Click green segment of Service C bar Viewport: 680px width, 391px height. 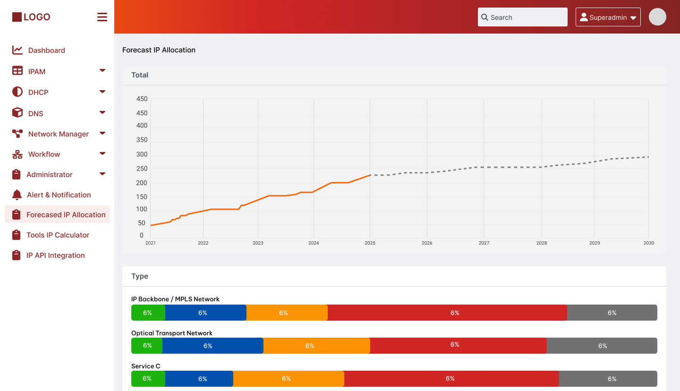coord(148,379)
